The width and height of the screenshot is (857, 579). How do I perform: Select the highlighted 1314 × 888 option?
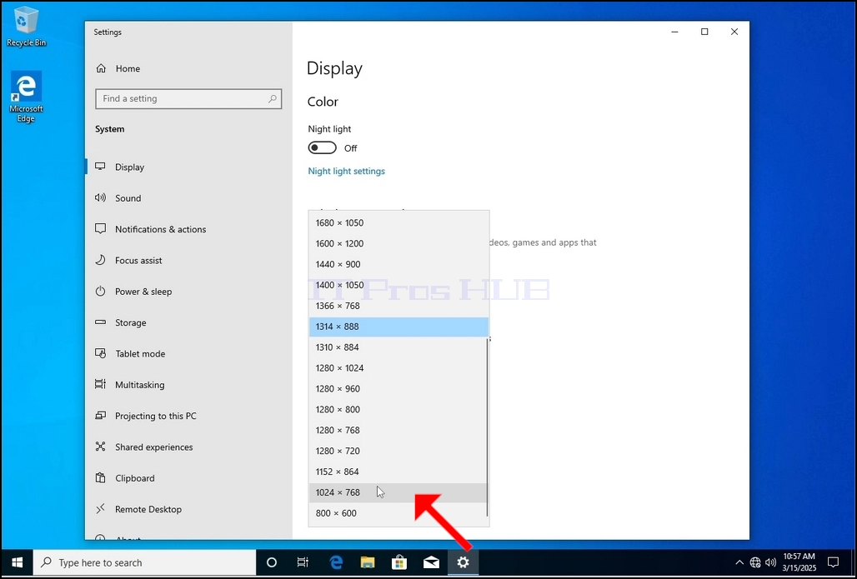[x=398, y=327]
